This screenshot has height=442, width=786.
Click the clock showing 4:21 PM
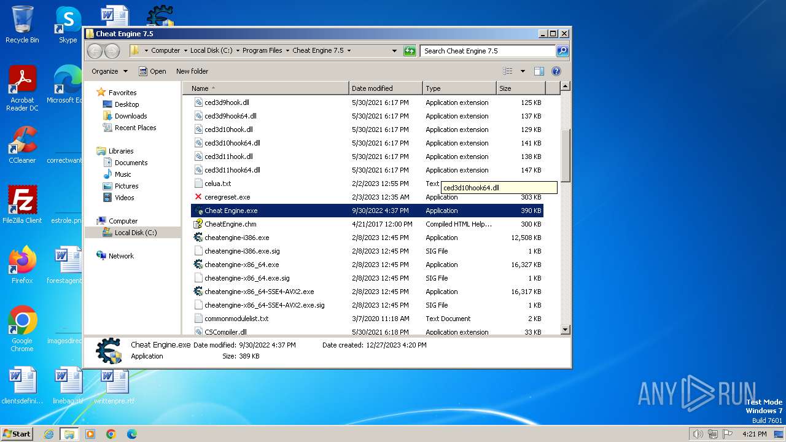[x=754, y=434]
